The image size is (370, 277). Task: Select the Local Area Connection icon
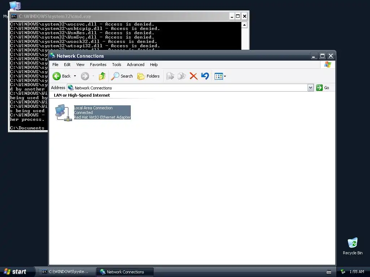[63, 113]
